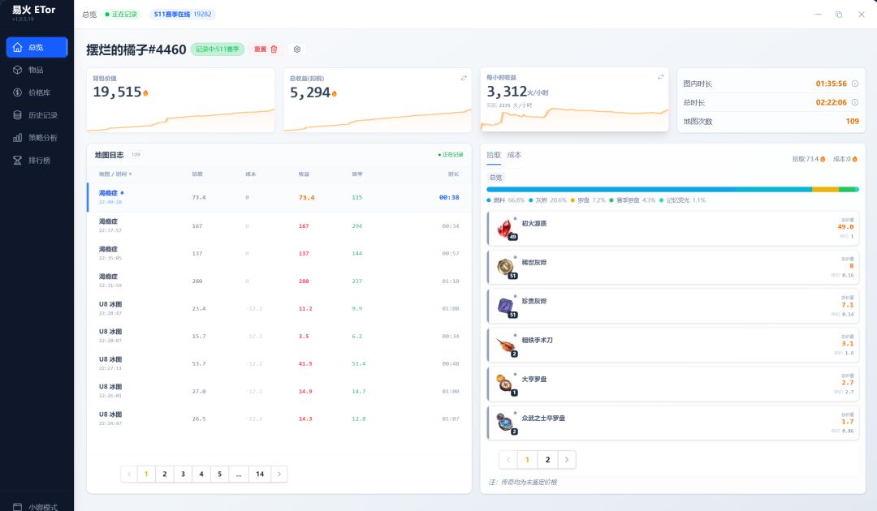
Task: Open settings gear next to player name
Action: (297, 49)
